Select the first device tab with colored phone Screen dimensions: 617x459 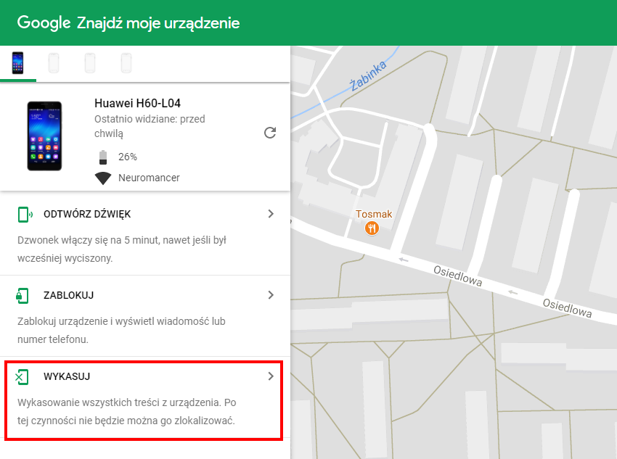coord(17,63)
